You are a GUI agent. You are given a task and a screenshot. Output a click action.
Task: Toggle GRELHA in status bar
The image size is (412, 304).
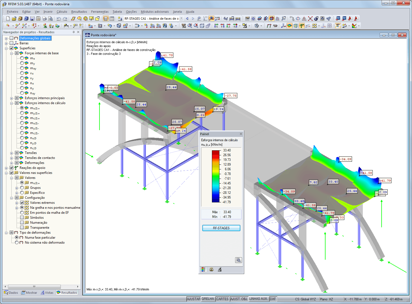point(208,299)
